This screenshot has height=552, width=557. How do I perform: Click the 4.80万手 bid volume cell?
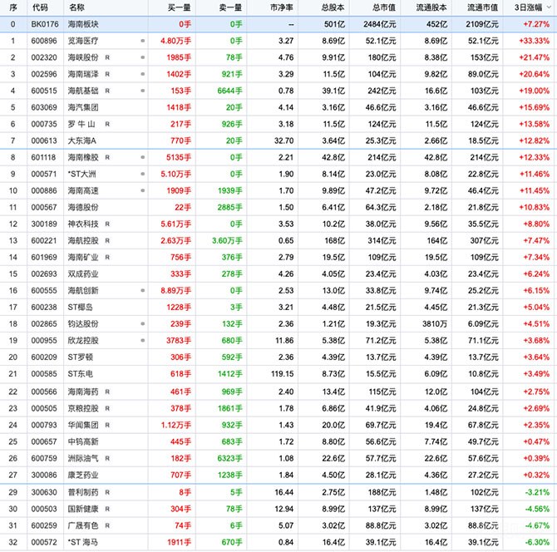point(176,41)
